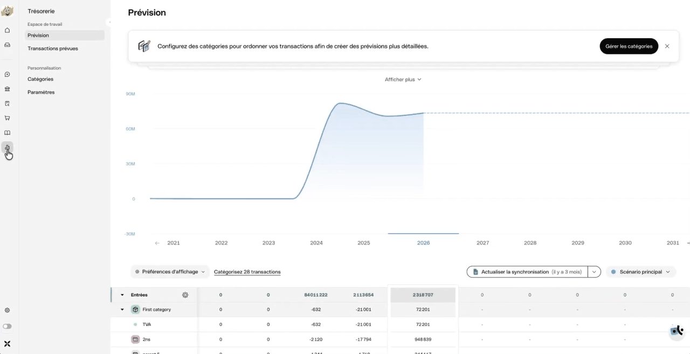Select the 2024 year on the timeline
Screen dimensions: 690x354
(x=316, y=243)
